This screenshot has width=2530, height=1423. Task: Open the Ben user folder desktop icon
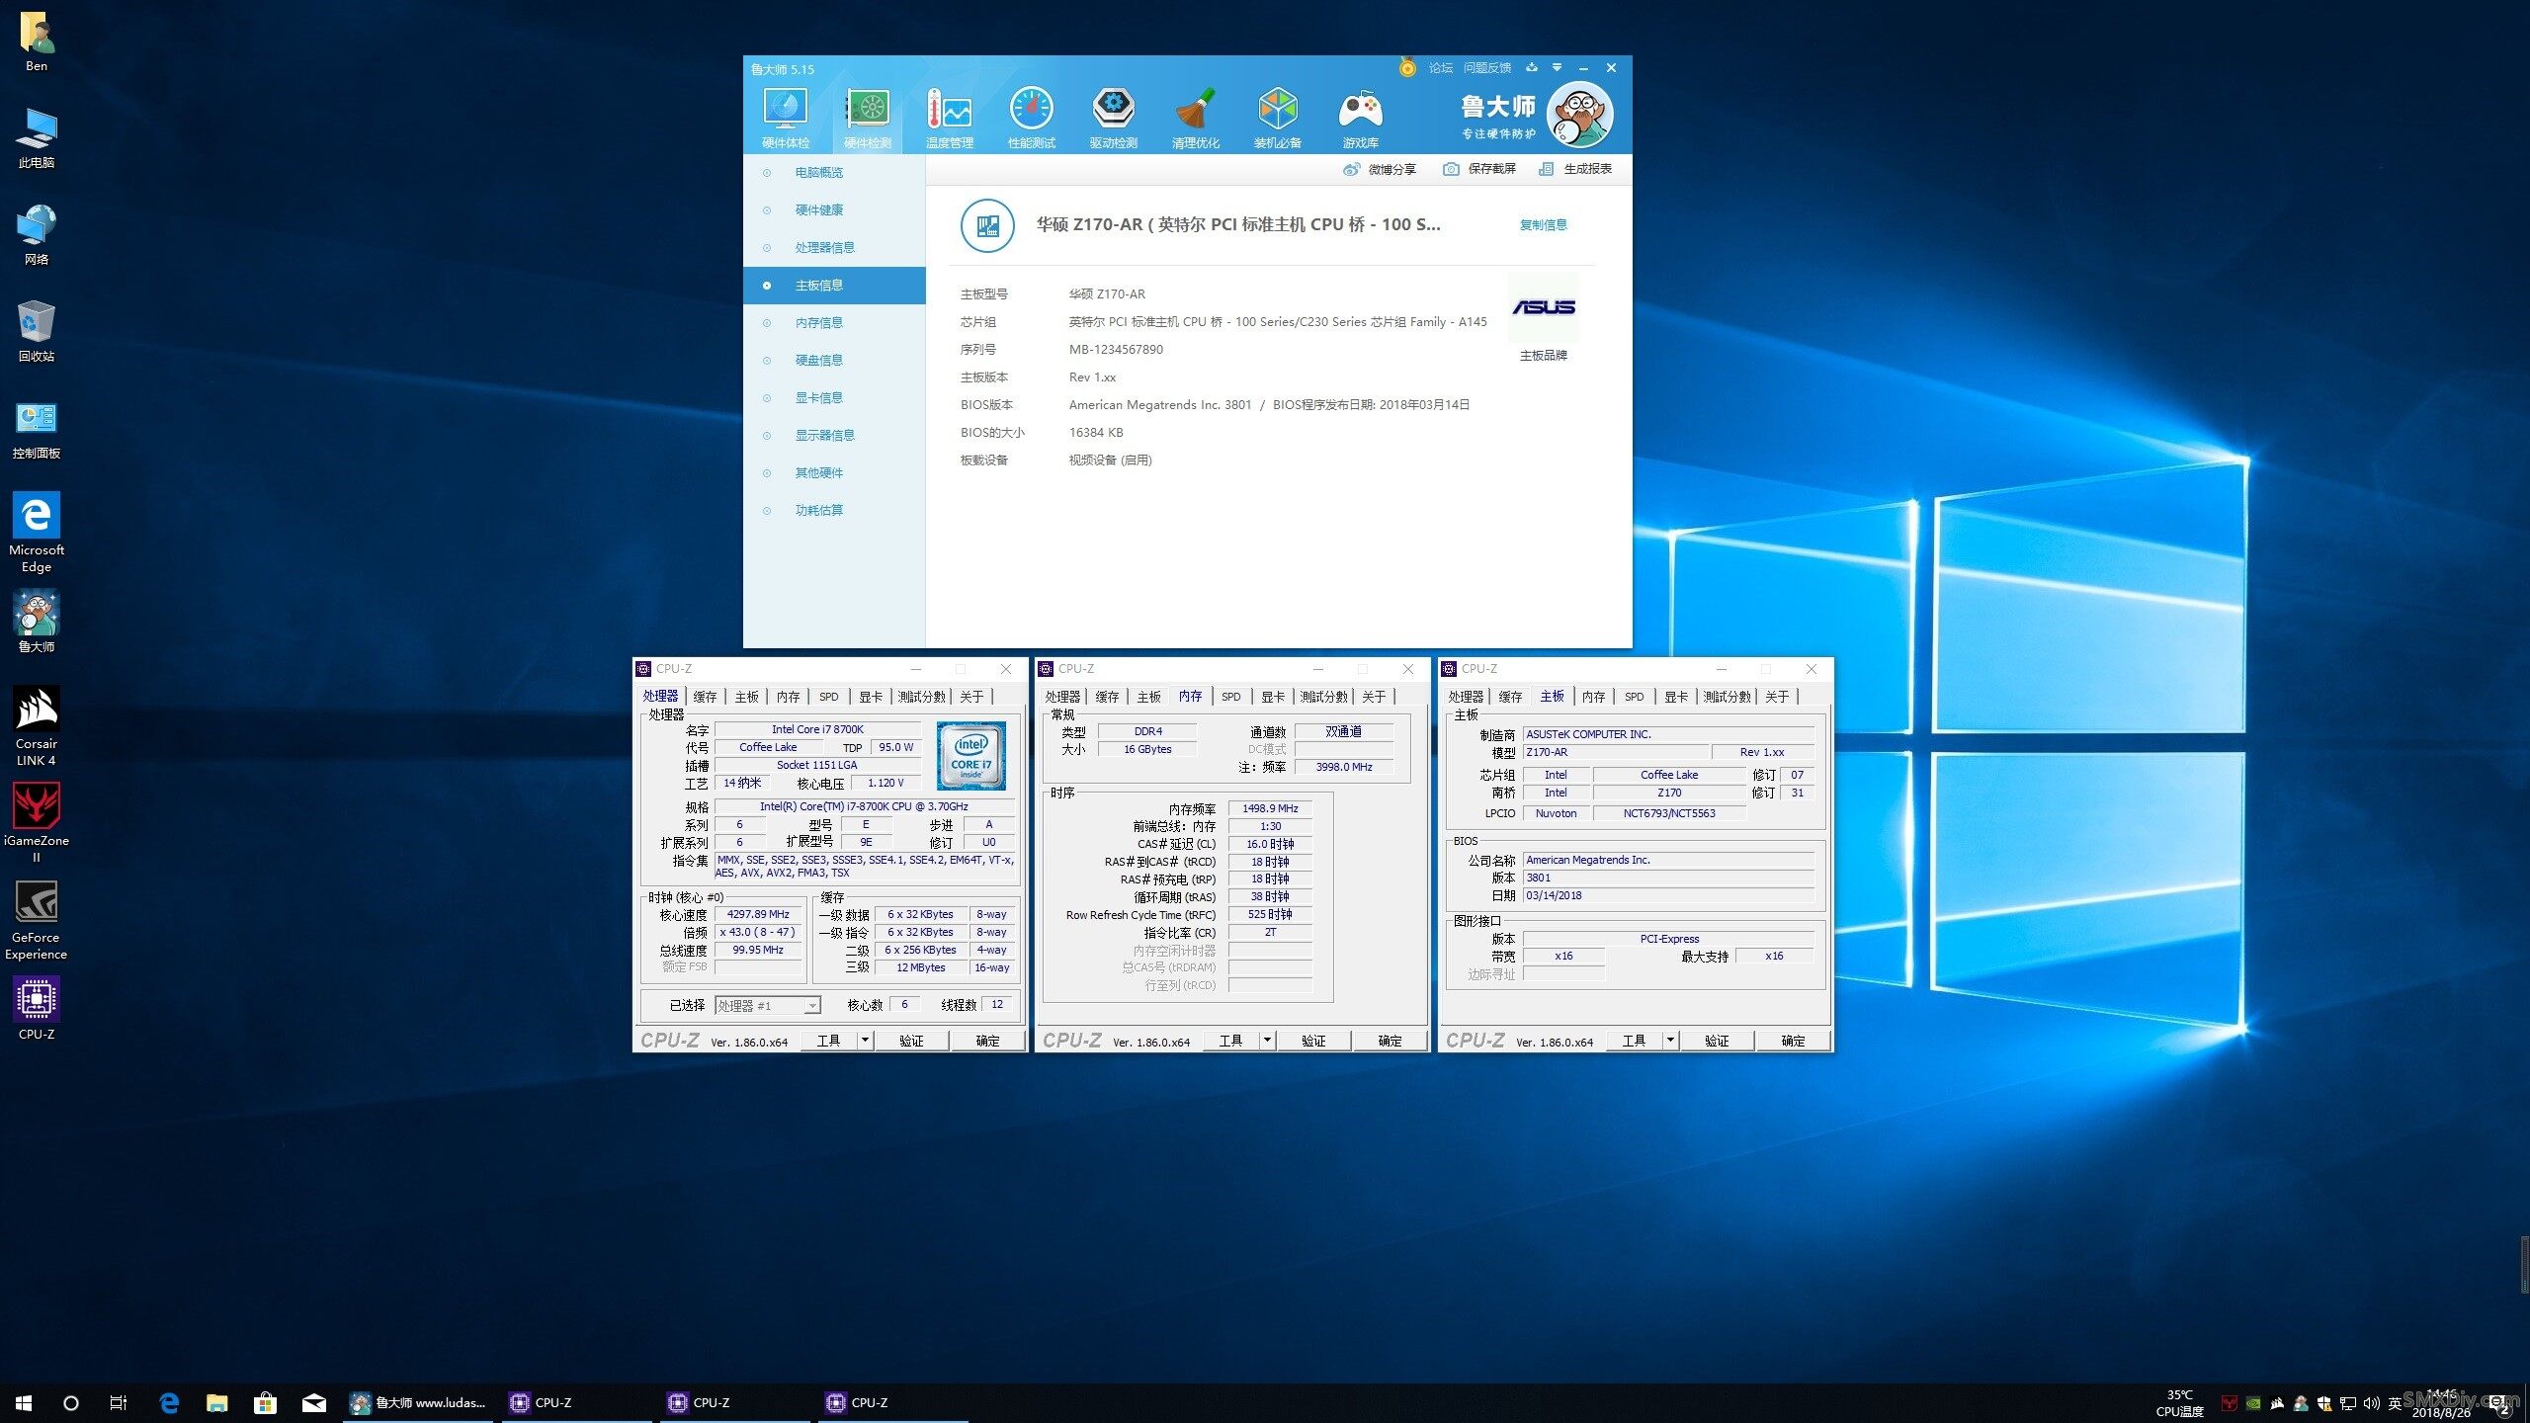37,42
